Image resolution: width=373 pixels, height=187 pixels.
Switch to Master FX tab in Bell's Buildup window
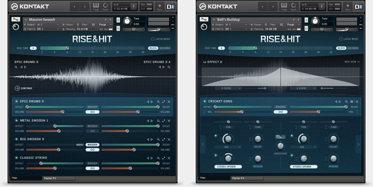point(247,178)
